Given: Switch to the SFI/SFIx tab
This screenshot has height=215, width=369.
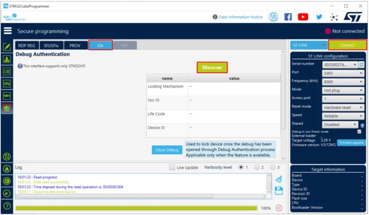Looking at the screenshot, I should (x=51, y=45).
